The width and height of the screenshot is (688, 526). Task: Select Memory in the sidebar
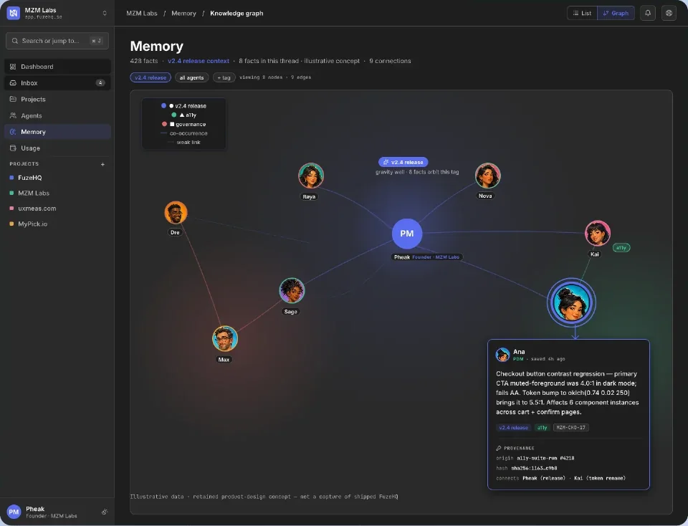[57, 132]
